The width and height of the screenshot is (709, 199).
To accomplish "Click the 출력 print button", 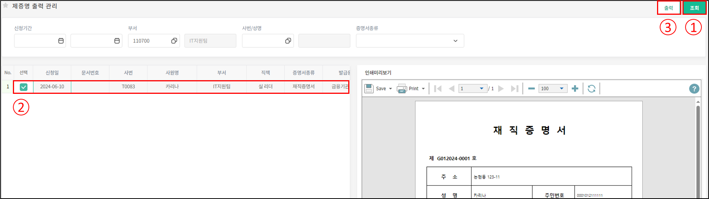I will coord(668,8).
